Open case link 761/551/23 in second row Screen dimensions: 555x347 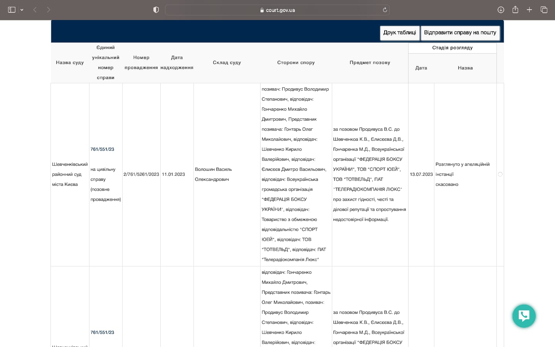[x=102, y=332]
